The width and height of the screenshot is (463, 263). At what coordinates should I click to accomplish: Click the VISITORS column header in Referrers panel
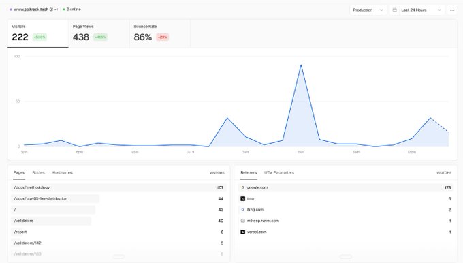(444, 172)
